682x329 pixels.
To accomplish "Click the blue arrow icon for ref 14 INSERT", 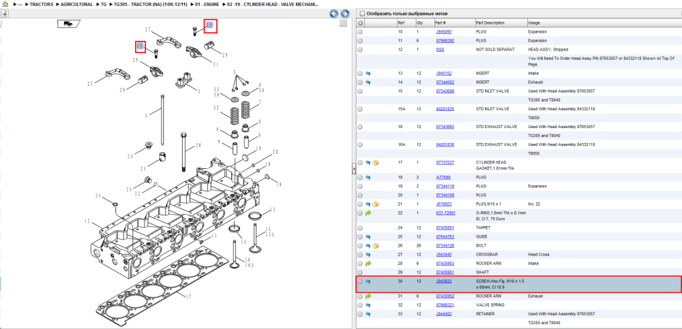I will tap(368, 82).
